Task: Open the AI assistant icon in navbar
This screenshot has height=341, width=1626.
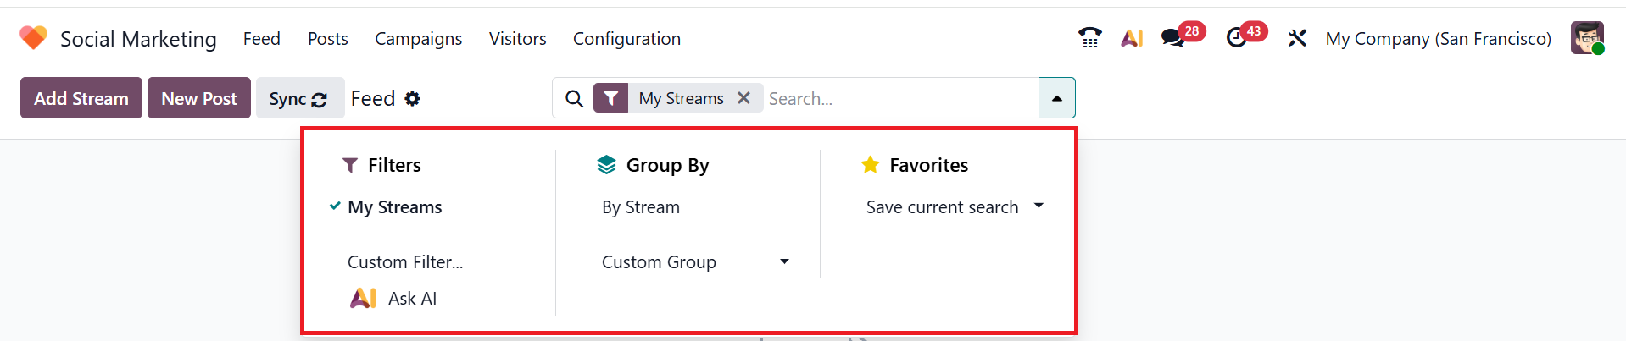Action: tap(1132, 38)
